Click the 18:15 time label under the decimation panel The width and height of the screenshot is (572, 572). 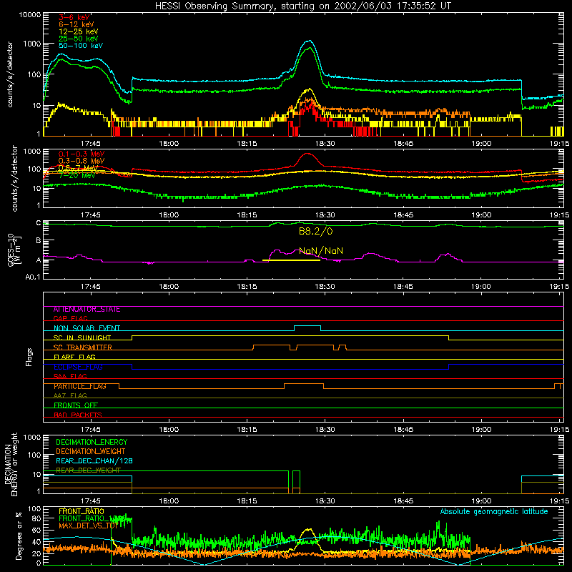[247, 501]
